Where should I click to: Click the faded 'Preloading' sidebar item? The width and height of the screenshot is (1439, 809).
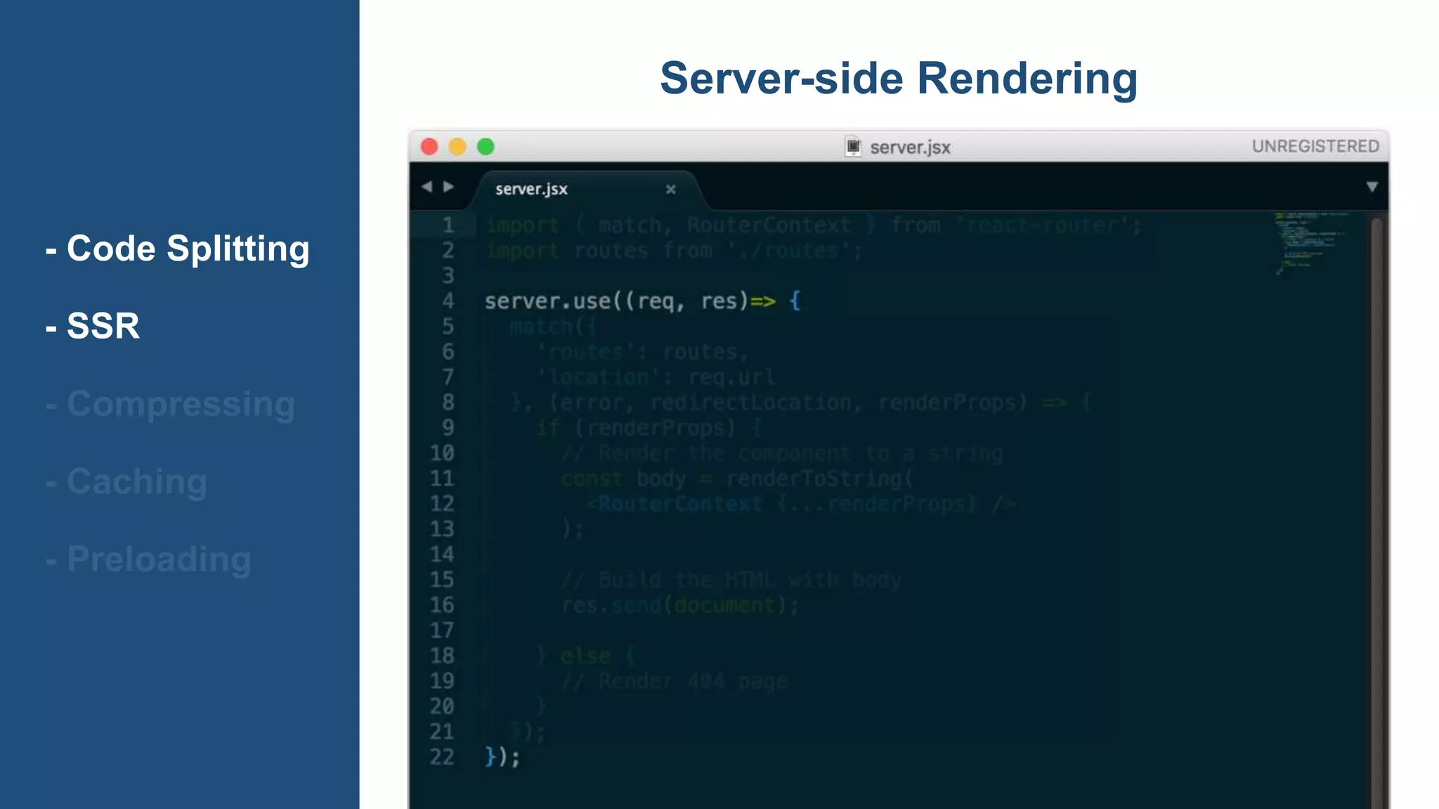click(148, 560)
